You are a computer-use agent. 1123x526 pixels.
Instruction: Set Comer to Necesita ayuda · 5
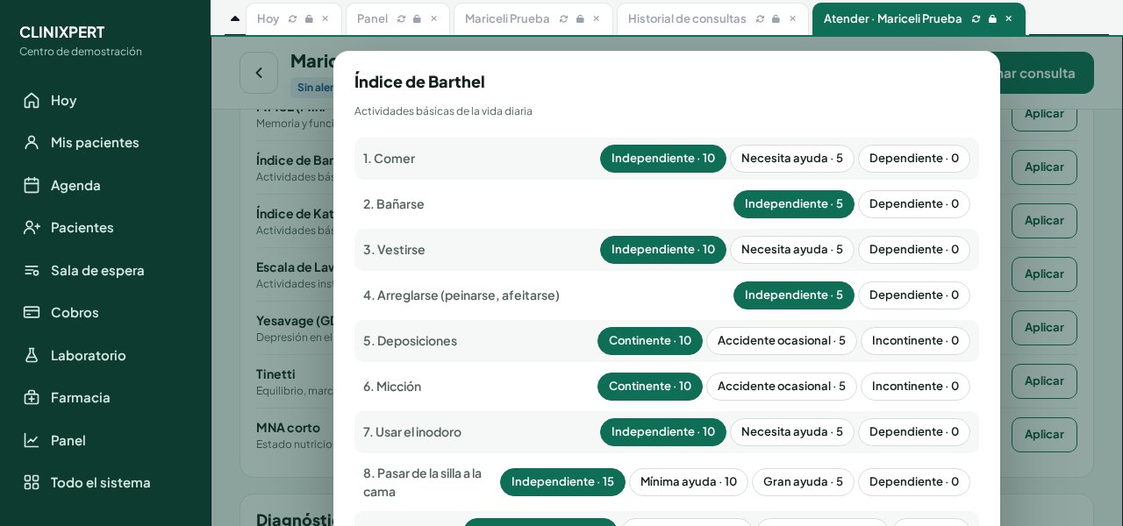click(792, 159)
